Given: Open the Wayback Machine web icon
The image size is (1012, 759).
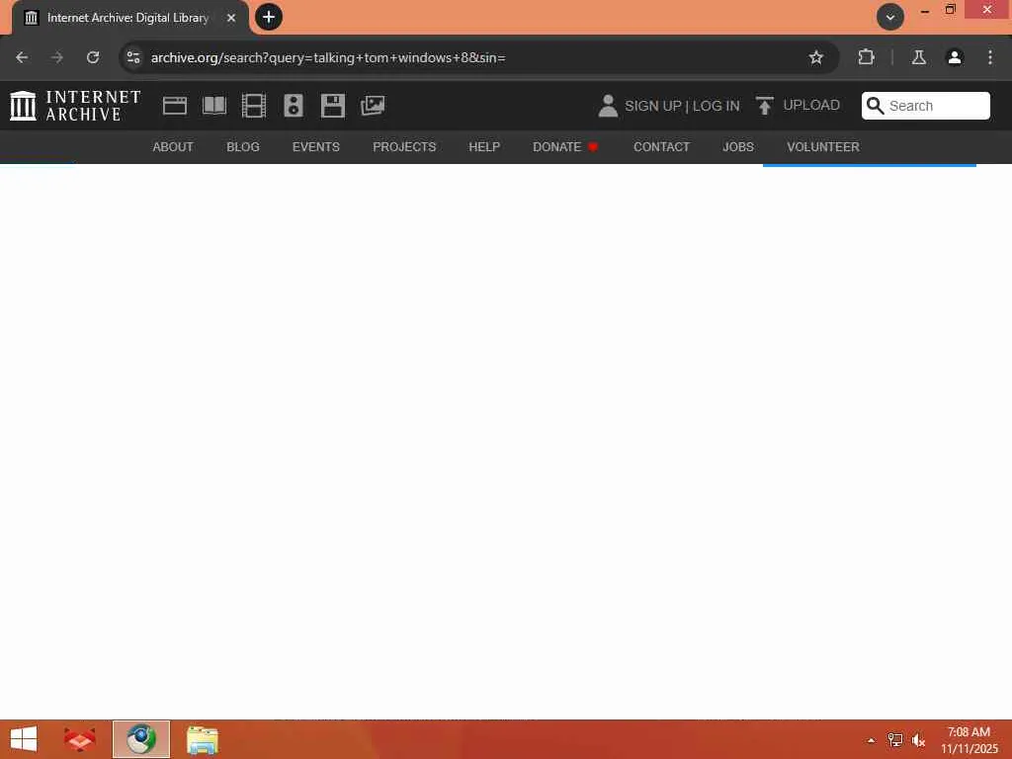Looking at the screenshot, I should point(175,105).
